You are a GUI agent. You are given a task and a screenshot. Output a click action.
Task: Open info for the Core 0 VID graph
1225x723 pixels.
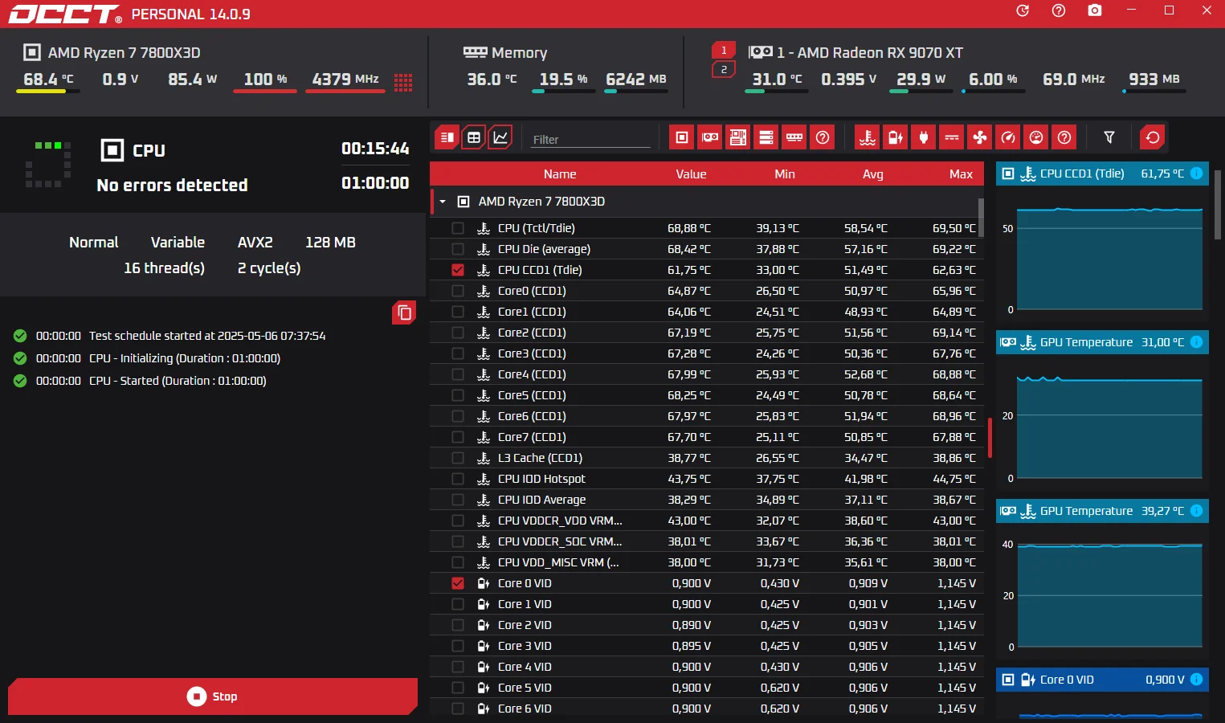coord(1196,680)
